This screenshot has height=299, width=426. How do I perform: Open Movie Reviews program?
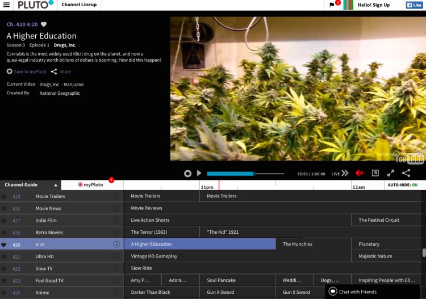click(272, 208)
